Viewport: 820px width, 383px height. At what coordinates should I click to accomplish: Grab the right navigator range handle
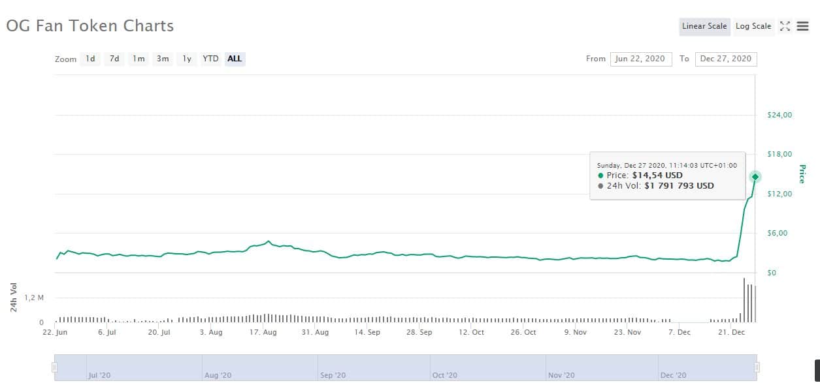757,367
